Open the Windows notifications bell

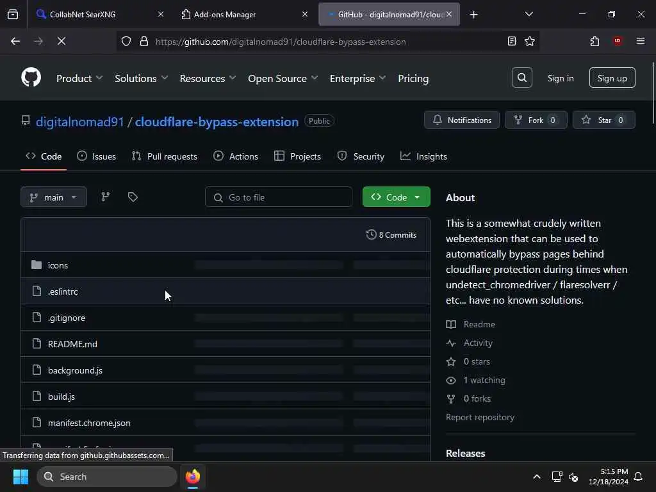click(639, 477)
